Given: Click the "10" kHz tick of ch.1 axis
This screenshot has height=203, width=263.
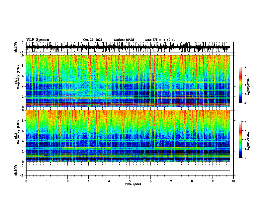Looking at the screenshot, I should [23, 55].
